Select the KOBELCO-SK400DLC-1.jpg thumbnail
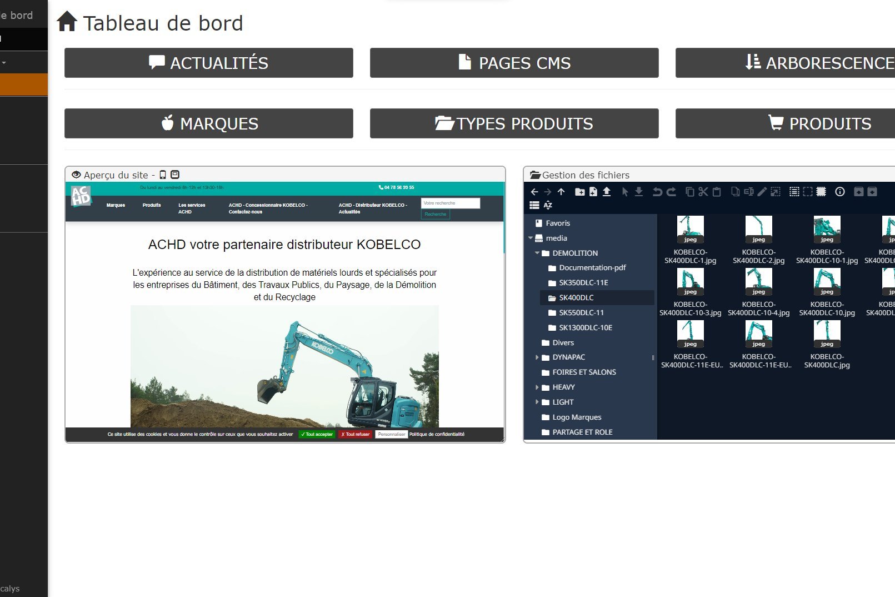Viewport: 895px width, 597px height. point(691,230)
